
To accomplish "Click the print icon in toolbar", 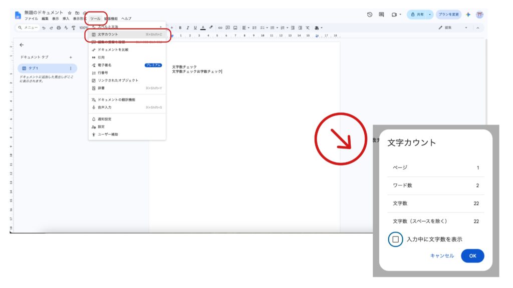I will coord(59,28).
